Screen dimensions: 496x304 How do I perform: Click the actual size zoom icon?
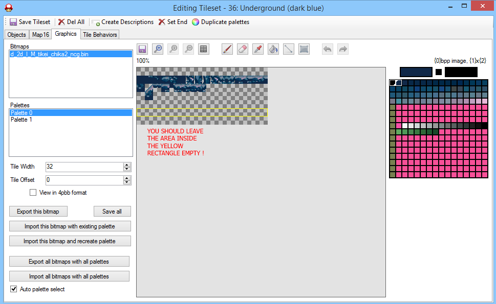click(173, 49)
